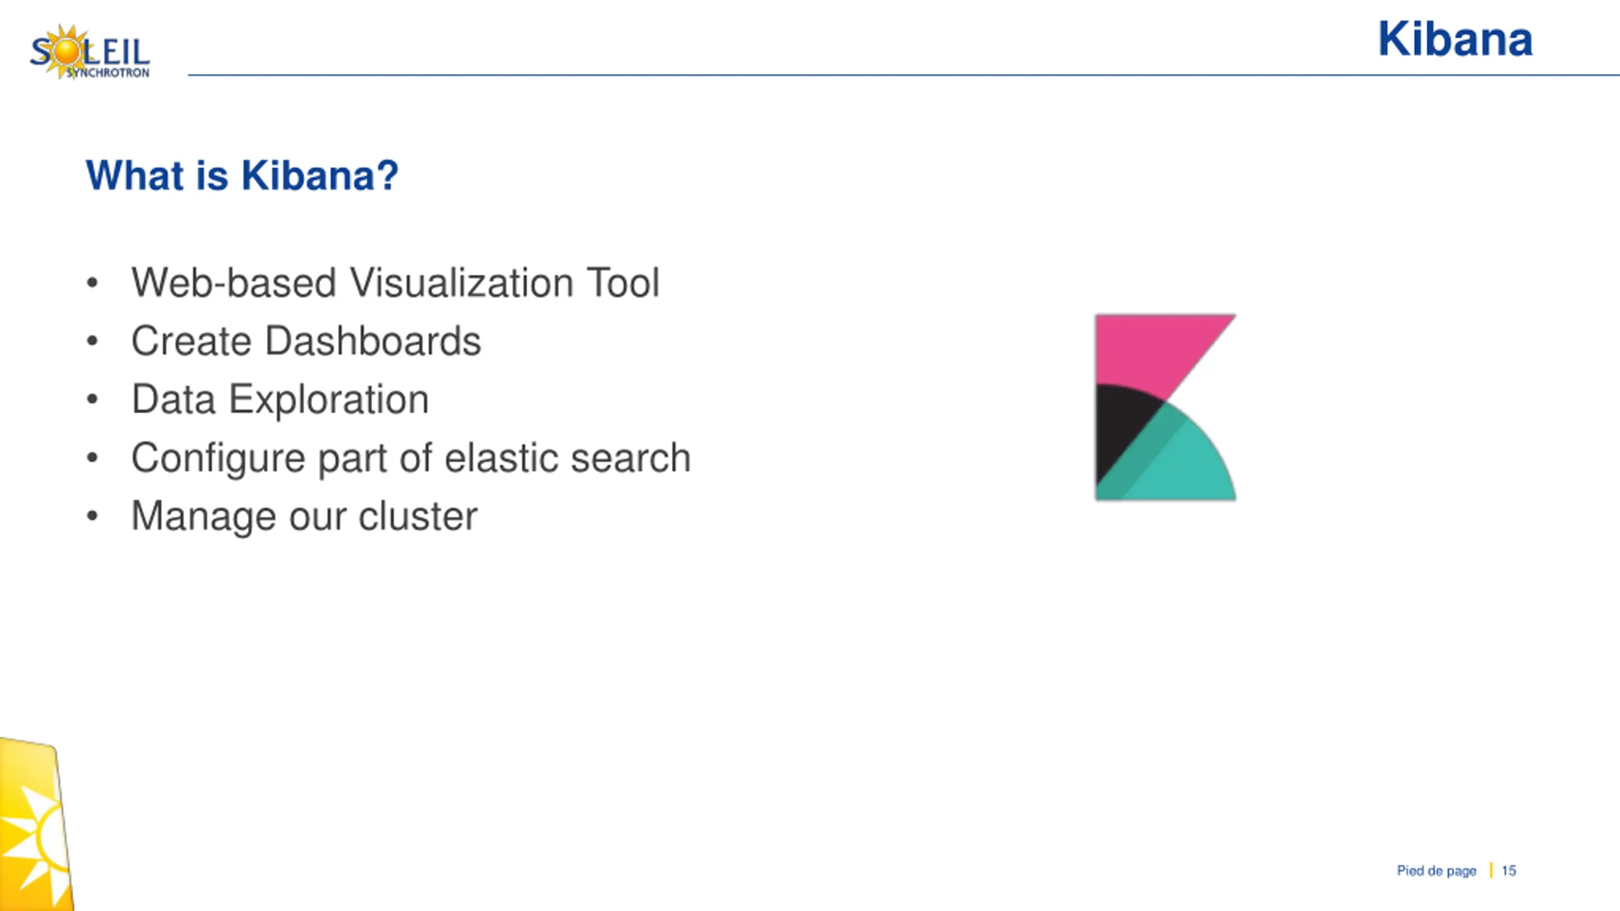The width and height of the screenshot is (1620, 911).
Task: Click the 'SYNCHROTRON' text under the logo
Action: point(108,73)
